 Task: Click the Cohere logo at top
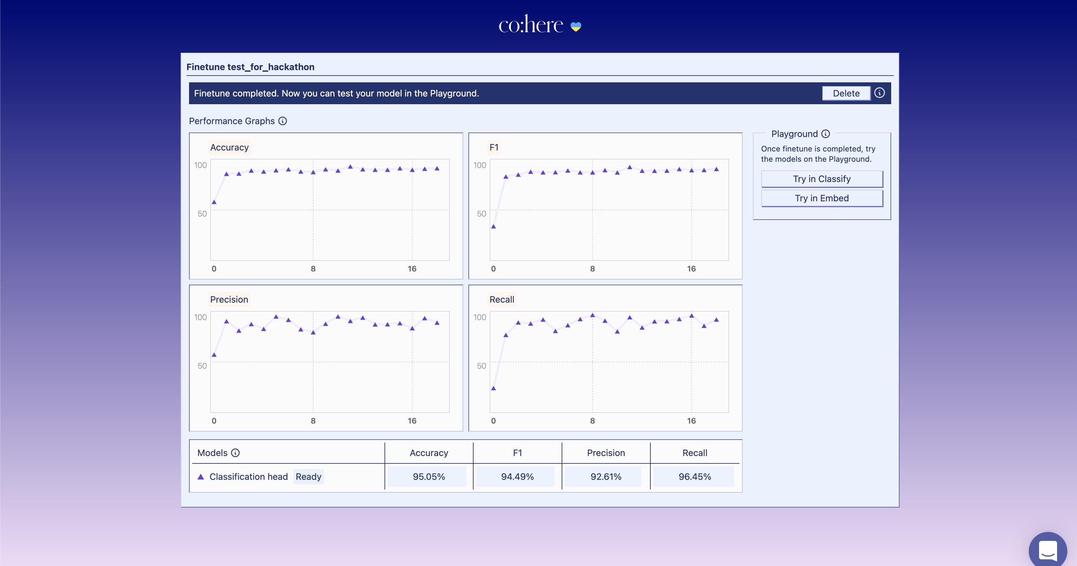tap(530, 25)
